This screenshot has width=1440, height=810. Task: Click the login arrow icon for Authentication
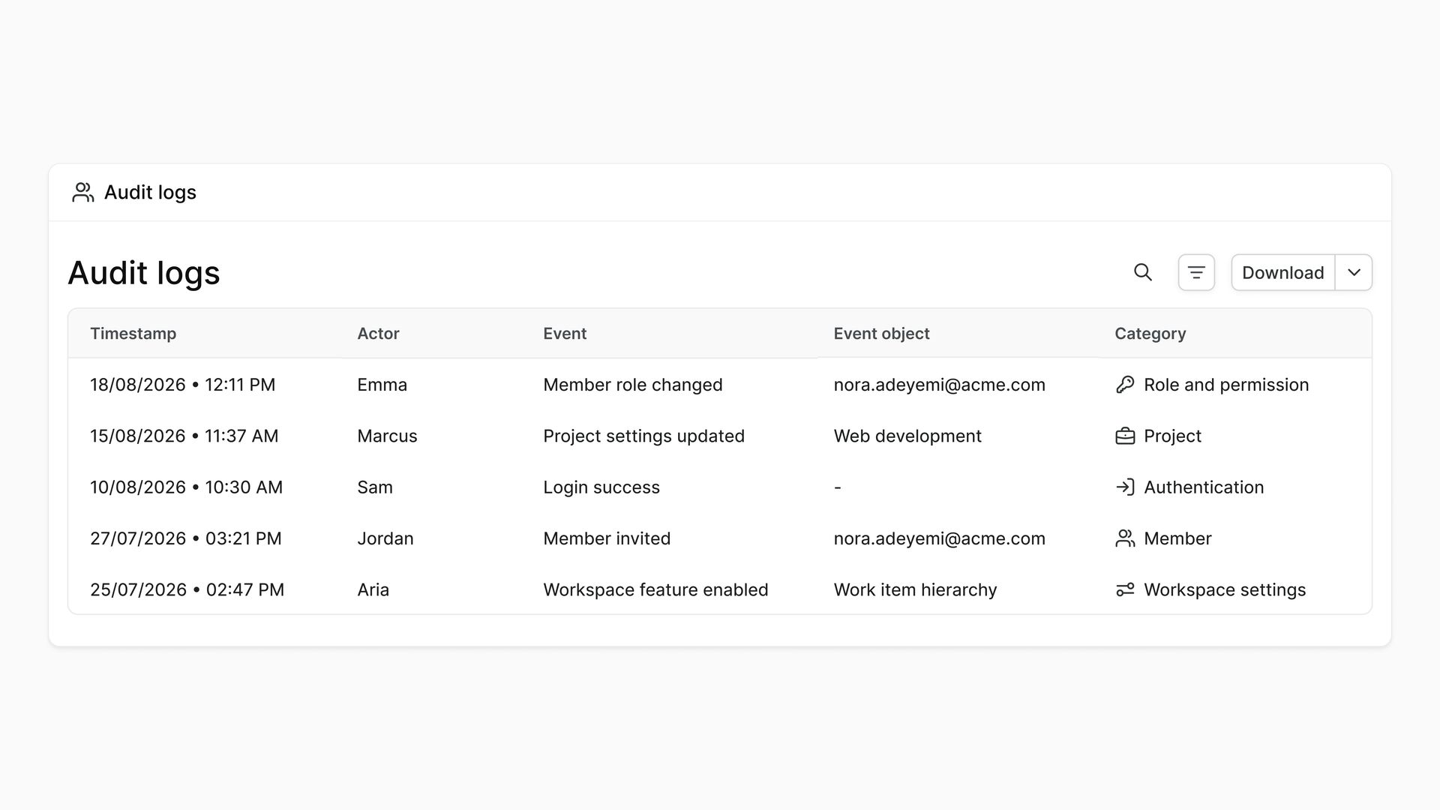pyautogui.click(x=1125, y=487)
